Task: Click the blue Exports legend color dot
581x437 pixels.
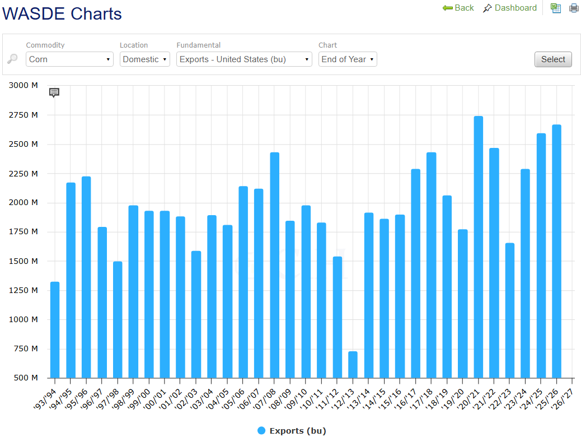Action: (261, 430)
